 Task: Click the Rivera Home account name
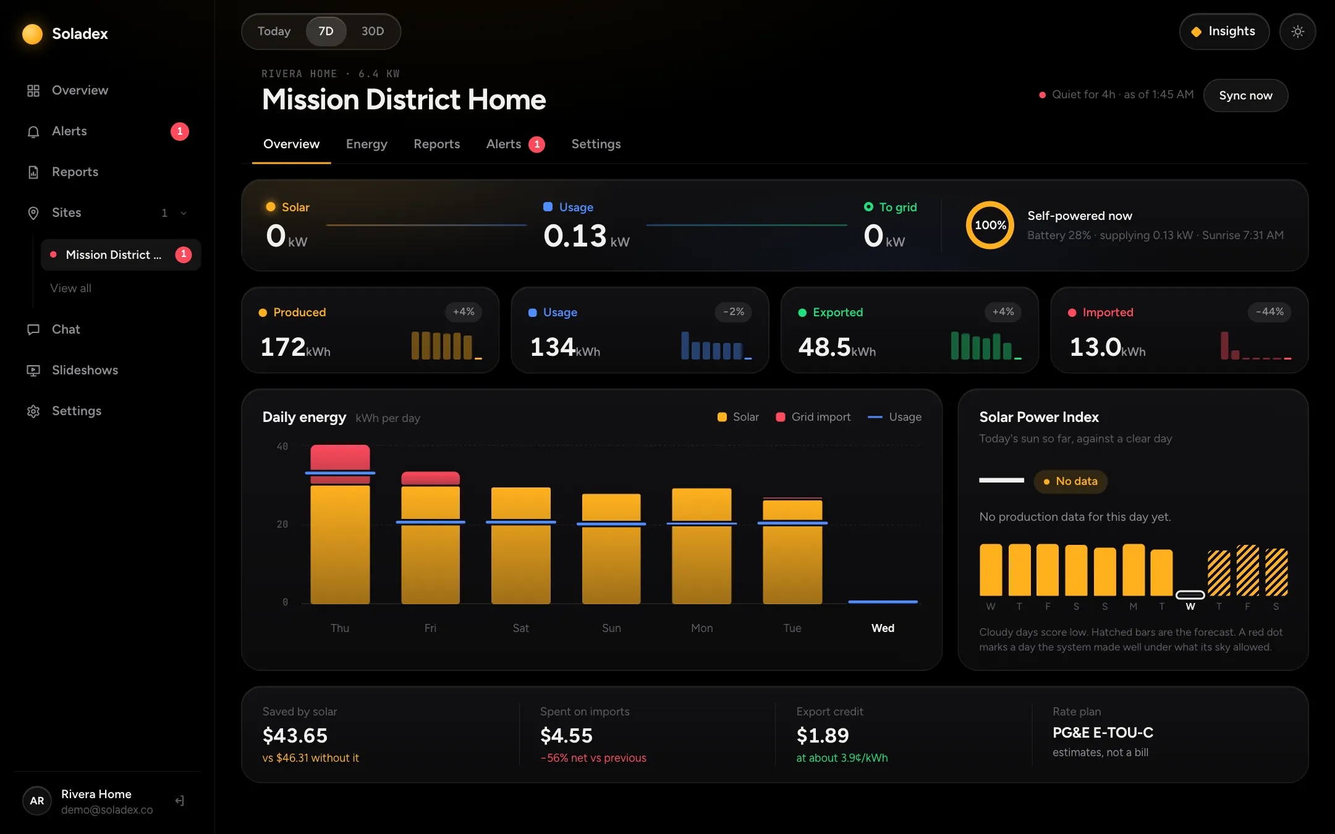(96, 794)
